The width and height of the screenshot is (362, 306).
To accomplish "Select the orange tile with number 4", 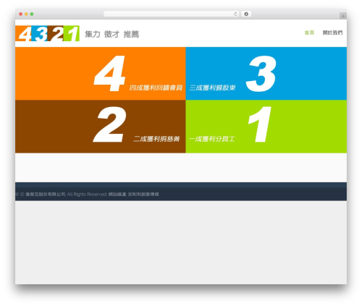I will click(101, 73).
